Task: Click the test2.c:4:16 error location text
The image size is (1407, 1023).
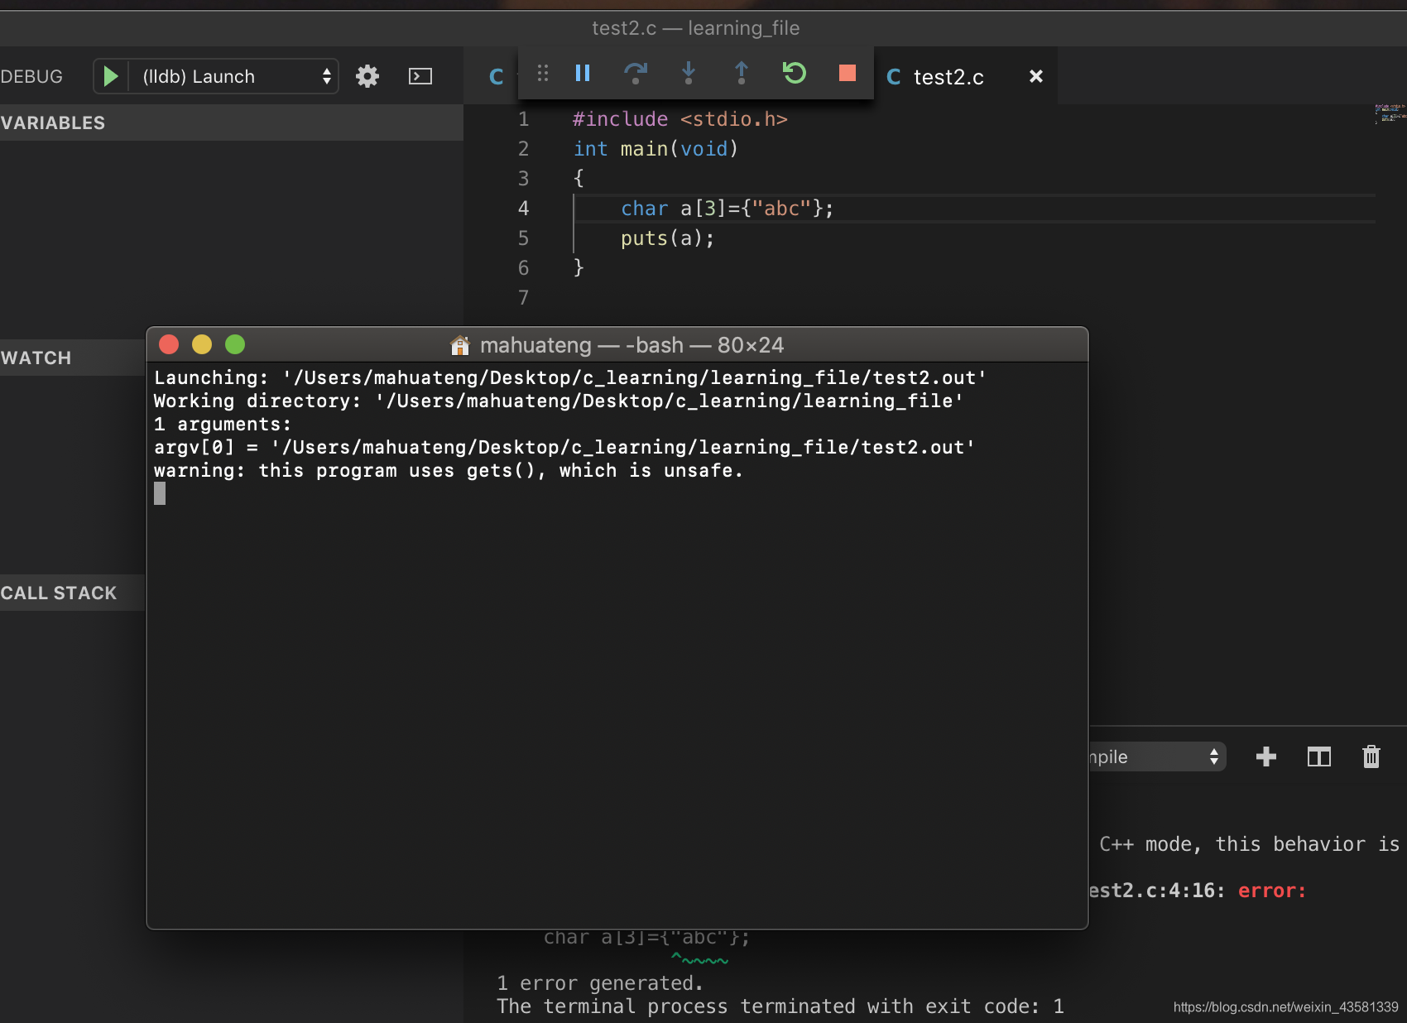Action: (x=1156, y=891)
